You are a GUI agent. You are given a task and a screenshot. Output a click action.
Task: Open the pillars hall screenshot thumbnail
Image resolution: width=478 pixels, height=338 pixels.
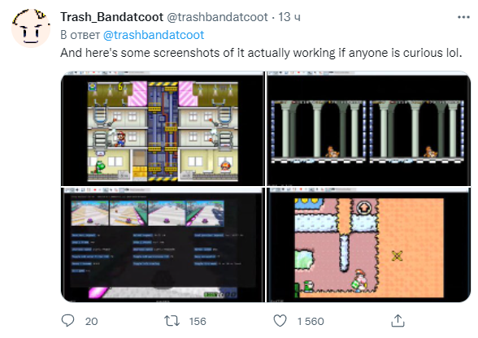coord(369,128)
